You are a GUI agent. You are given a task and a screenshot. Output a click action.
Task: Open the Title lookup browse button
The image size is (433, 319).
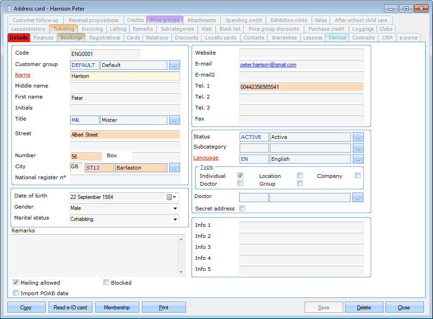pyautogui.click(x=175, y=120)
